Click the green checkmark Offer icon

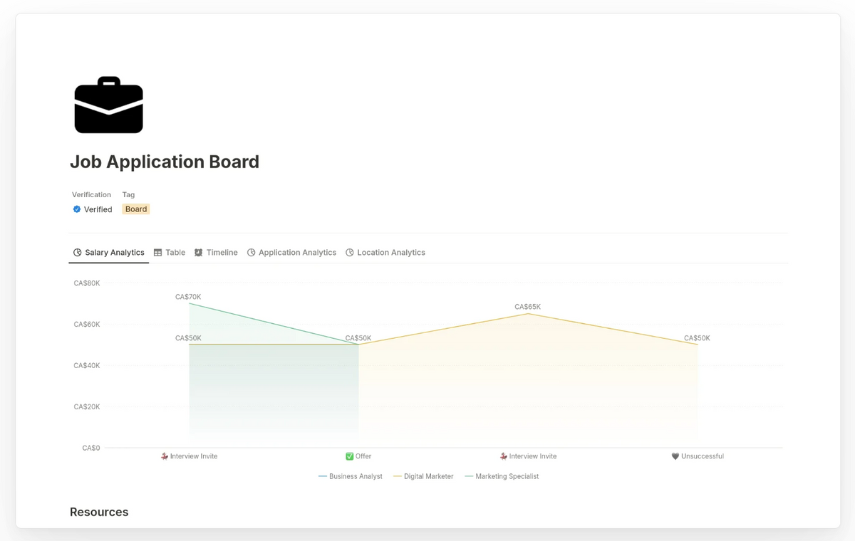(350, 456)
